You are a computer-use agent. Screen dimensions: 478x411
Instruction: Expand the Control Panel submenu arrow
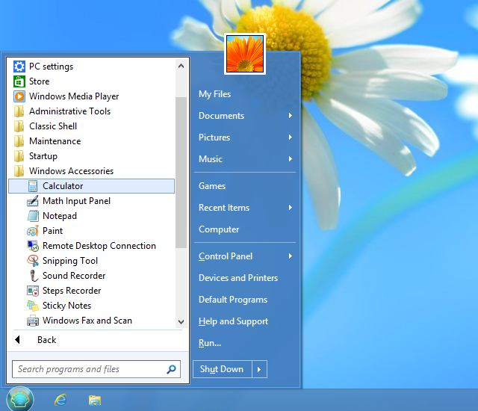click(290, 256)
